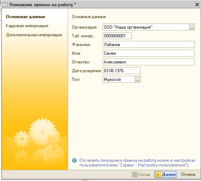Select Основные данные step in sidebar
Viewport: 201px width, 181px height.
pos(25,17)
